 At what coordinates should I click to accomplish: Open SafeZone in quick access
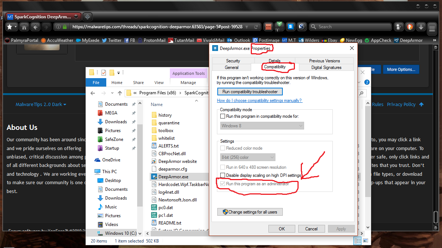pos(114,139)
